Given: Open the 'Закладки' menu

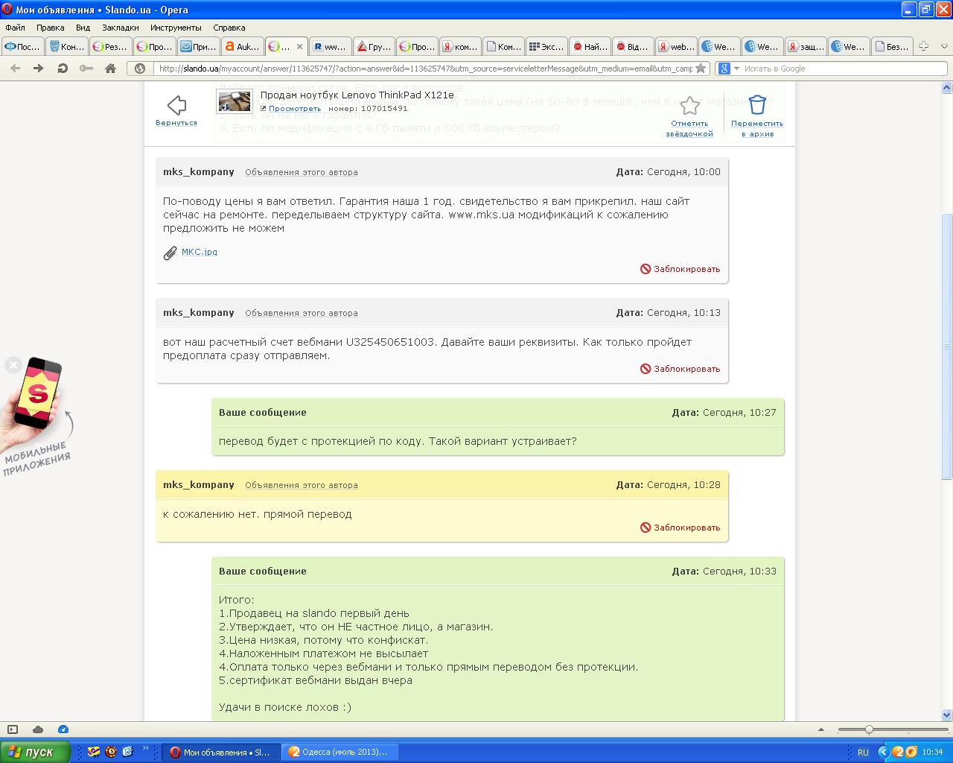Looking at the screenshot, I should click(120, 28).
